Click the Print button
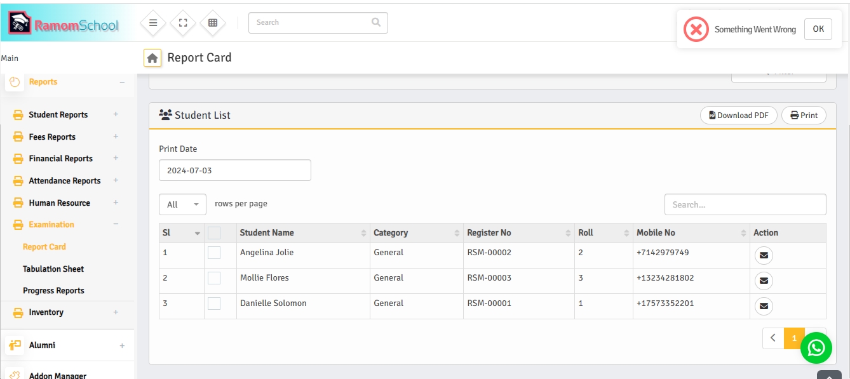The height and width of the screenshot is (379, 850). click(804, 116)
